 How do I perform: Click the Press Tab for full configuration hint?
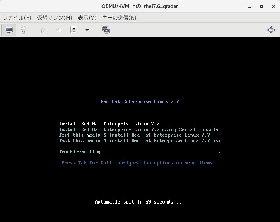tap(138, 163)
